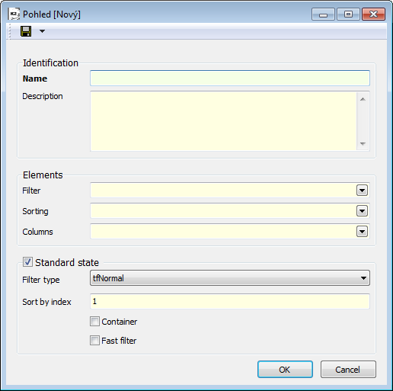
Task: Open the Filter type tfNormal combo box
Action: [x=230, y=278]
